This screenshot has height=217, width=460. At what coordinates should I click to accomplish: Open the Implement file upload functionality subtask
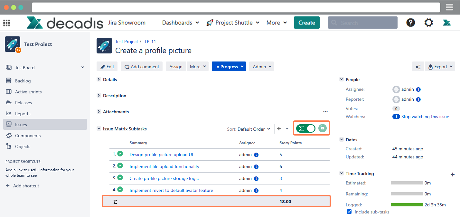coord(164,166)
